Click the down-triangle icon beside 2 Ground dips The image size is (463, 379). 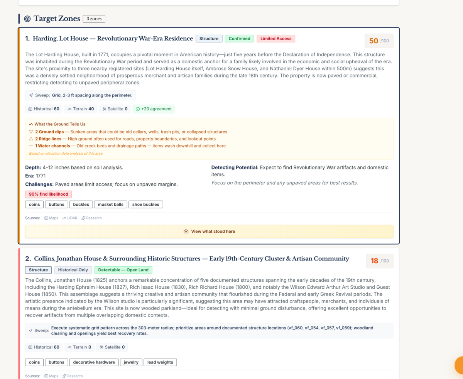[31, 132]
